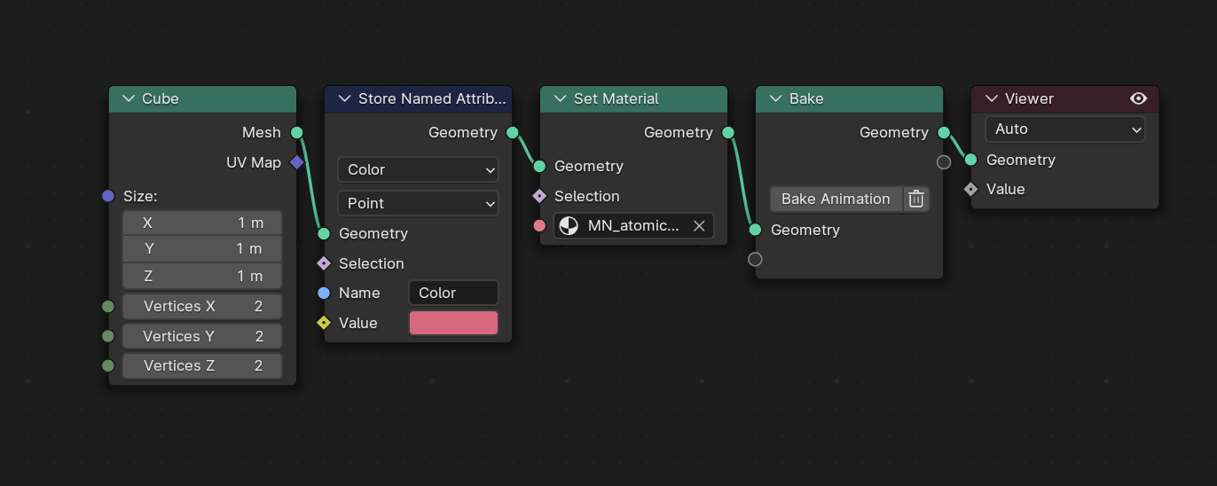Click the Name field containing Color
Screen dimensions: 1217x486
[453, 293]
